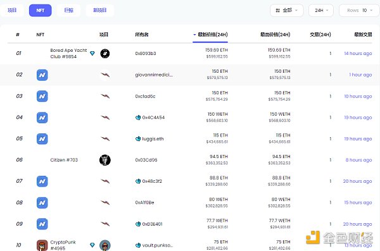
Task: Click the project logo in row 03
Action: pos(105,96)
